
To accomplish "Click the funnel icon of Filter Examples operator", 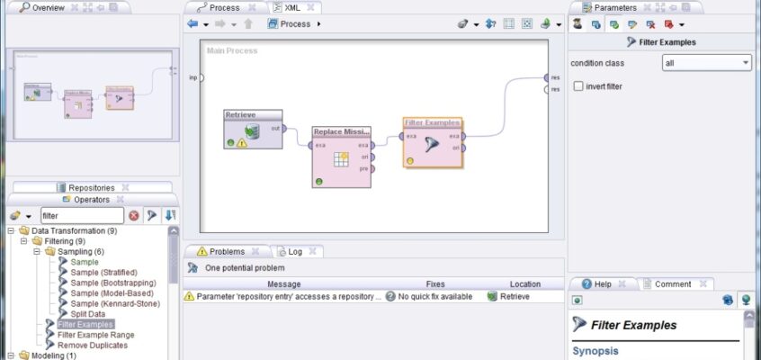I will click(x=432, y=144).
